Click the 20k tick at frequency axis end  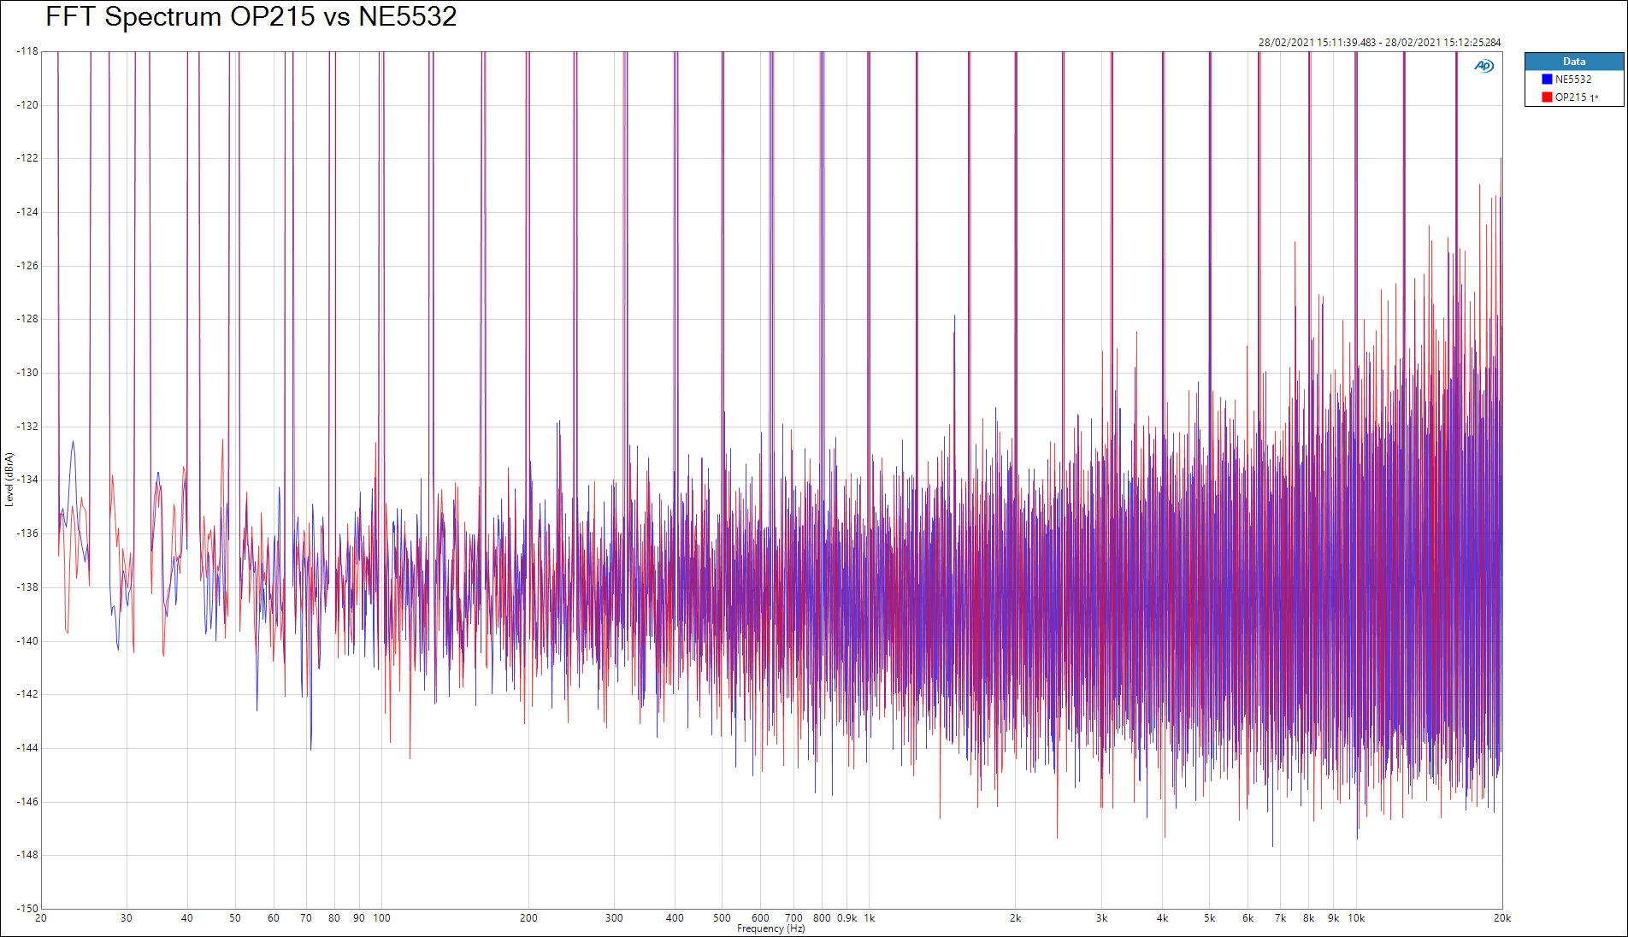1501,918
